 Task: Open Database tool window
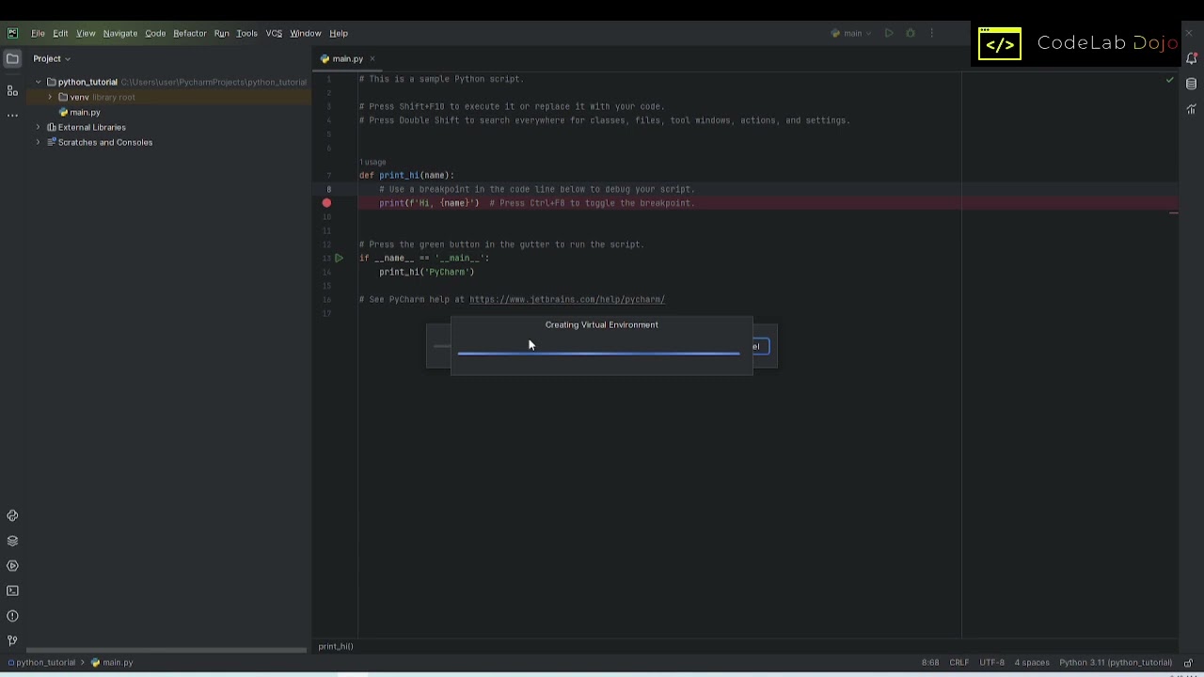pos(1191,84)
